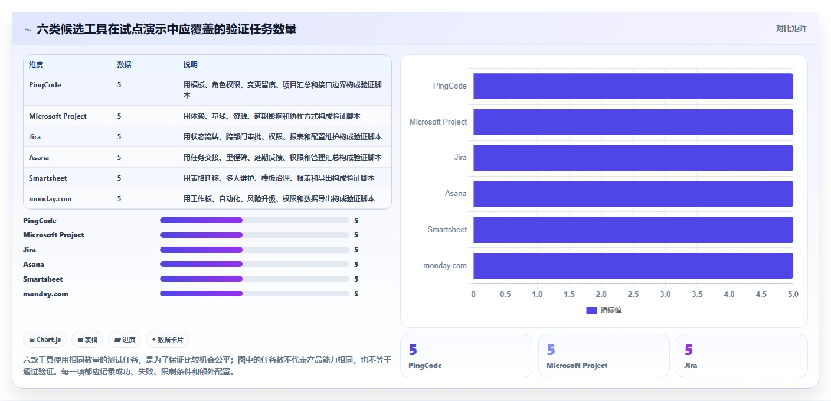Screen dimensions: 831x401
Task: Click the 数据 column header
Action: point(124,65)
